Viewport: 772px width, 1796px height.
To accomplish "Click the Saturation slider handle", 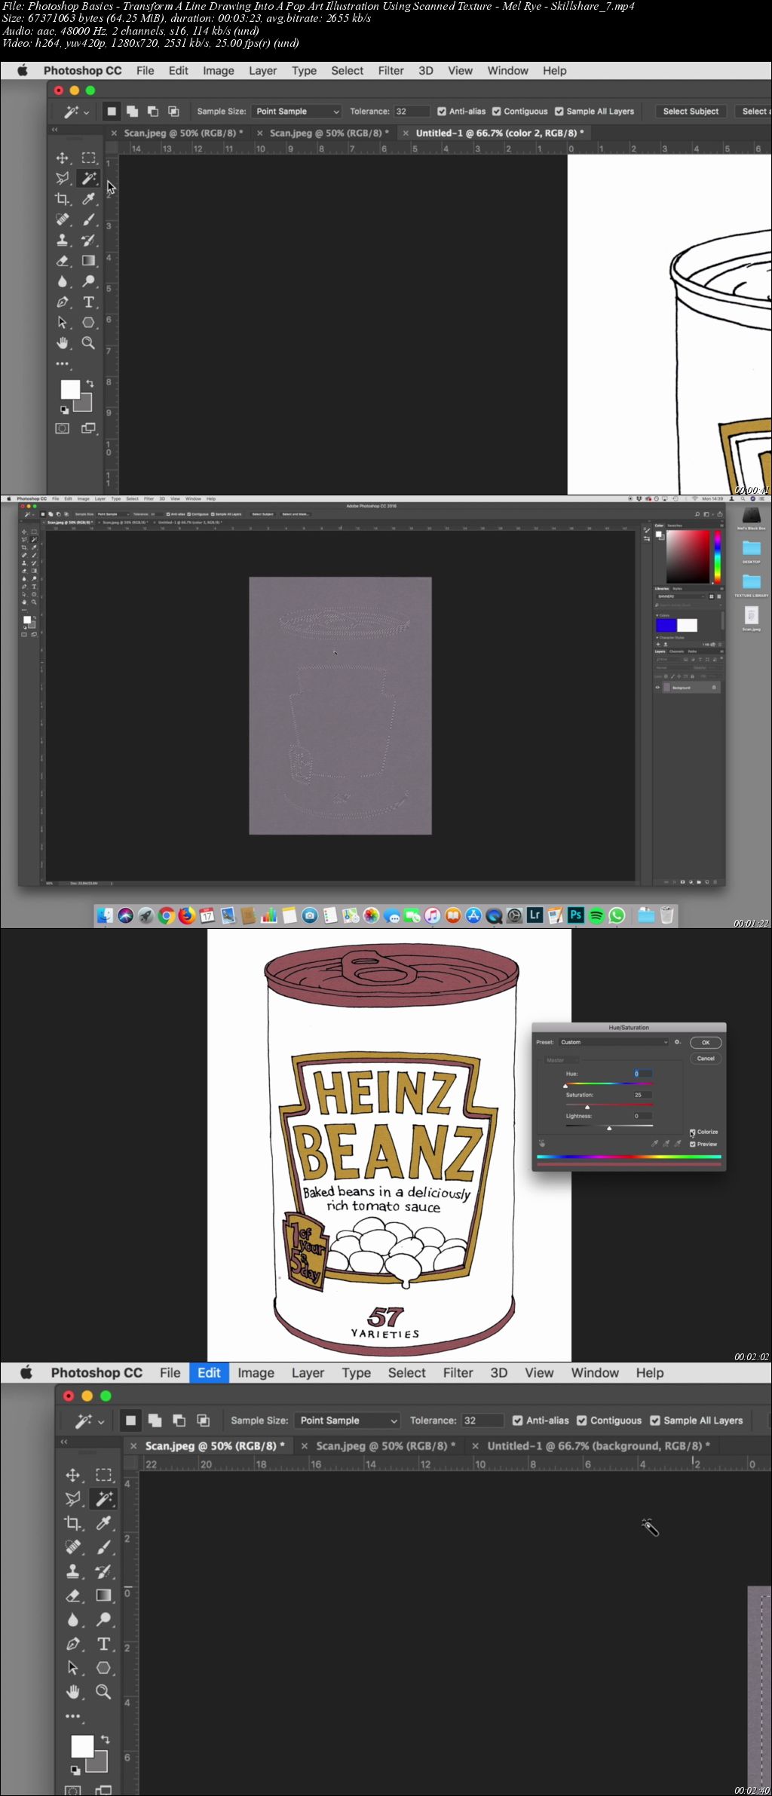I will (x=587, y=1107).
